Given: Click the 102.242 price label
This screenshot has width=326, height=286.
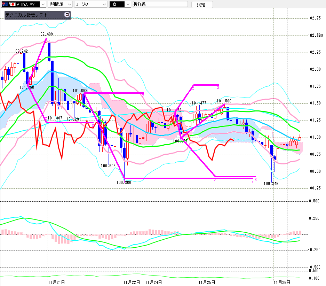Looking at the screenshot, I should pyautogui.click(x=21, y=51).
